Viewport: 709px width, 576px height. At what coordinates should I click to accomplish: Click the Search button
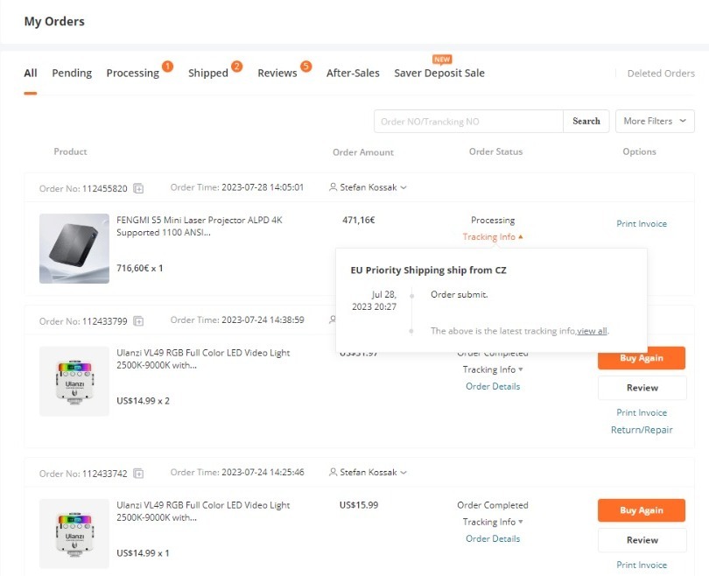pos(586,121)
